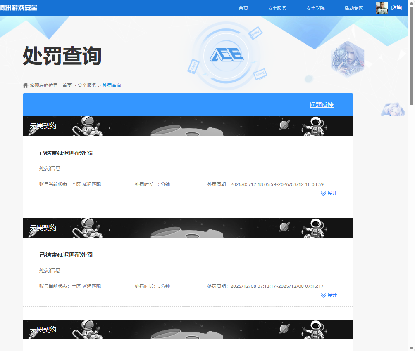The width and height of the screenshot is (415, 351).
Task: Click the first 无畏契约 game banner
Action: pos(188,126)
